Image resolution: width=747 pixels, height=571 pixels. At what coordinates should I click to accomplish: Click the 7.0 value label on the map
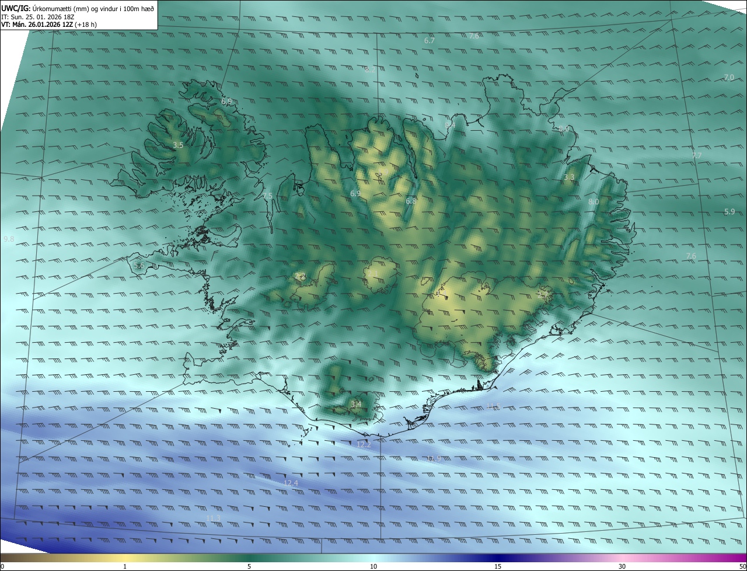pos(729,77)
